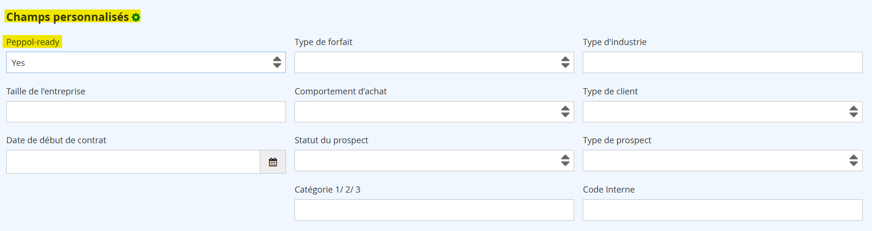Click the Date de début de contrat field
Viewport: 872px width, 231px height.
(133, 162)
